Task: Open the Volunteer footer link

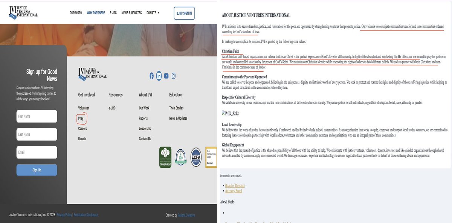Action: tap(84, 108)
